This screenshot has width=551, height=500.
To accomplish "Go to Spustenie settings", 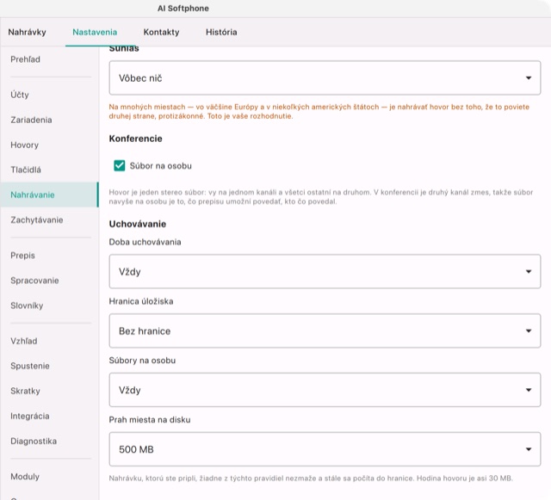I will 49,366.
